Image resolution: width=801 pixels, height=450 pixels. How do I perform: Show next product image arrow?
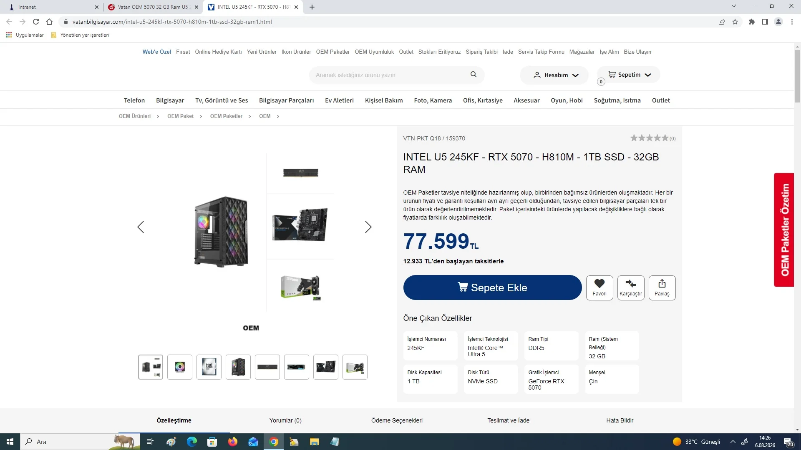[x=368, y=227]
